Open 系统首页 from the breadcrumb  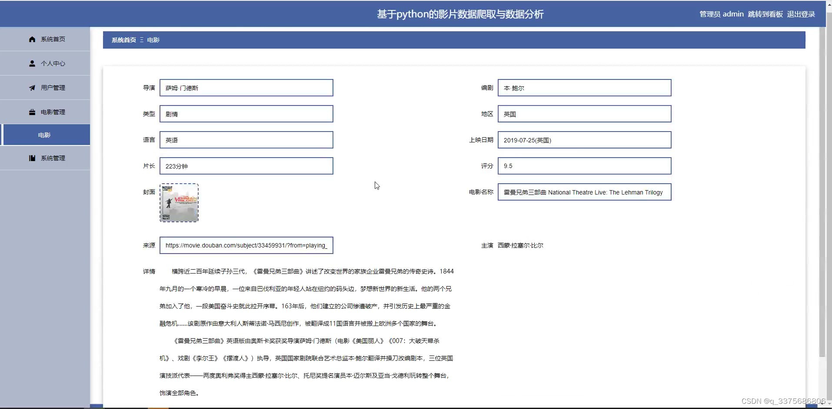point(123,40)
